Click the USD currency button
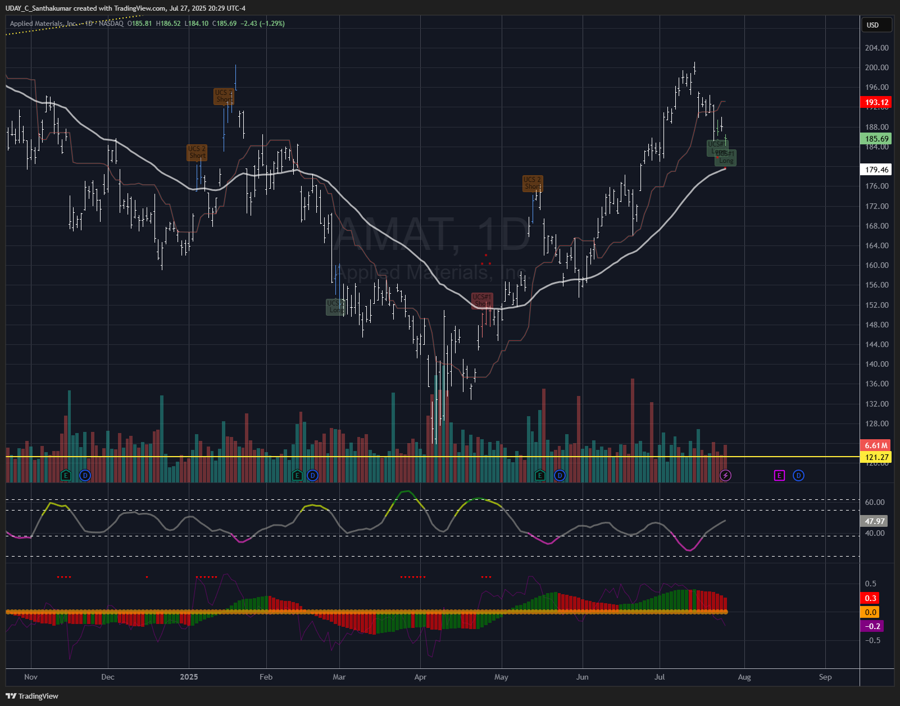The width and height of the screenshot is (900, 706). click(877, 25)
